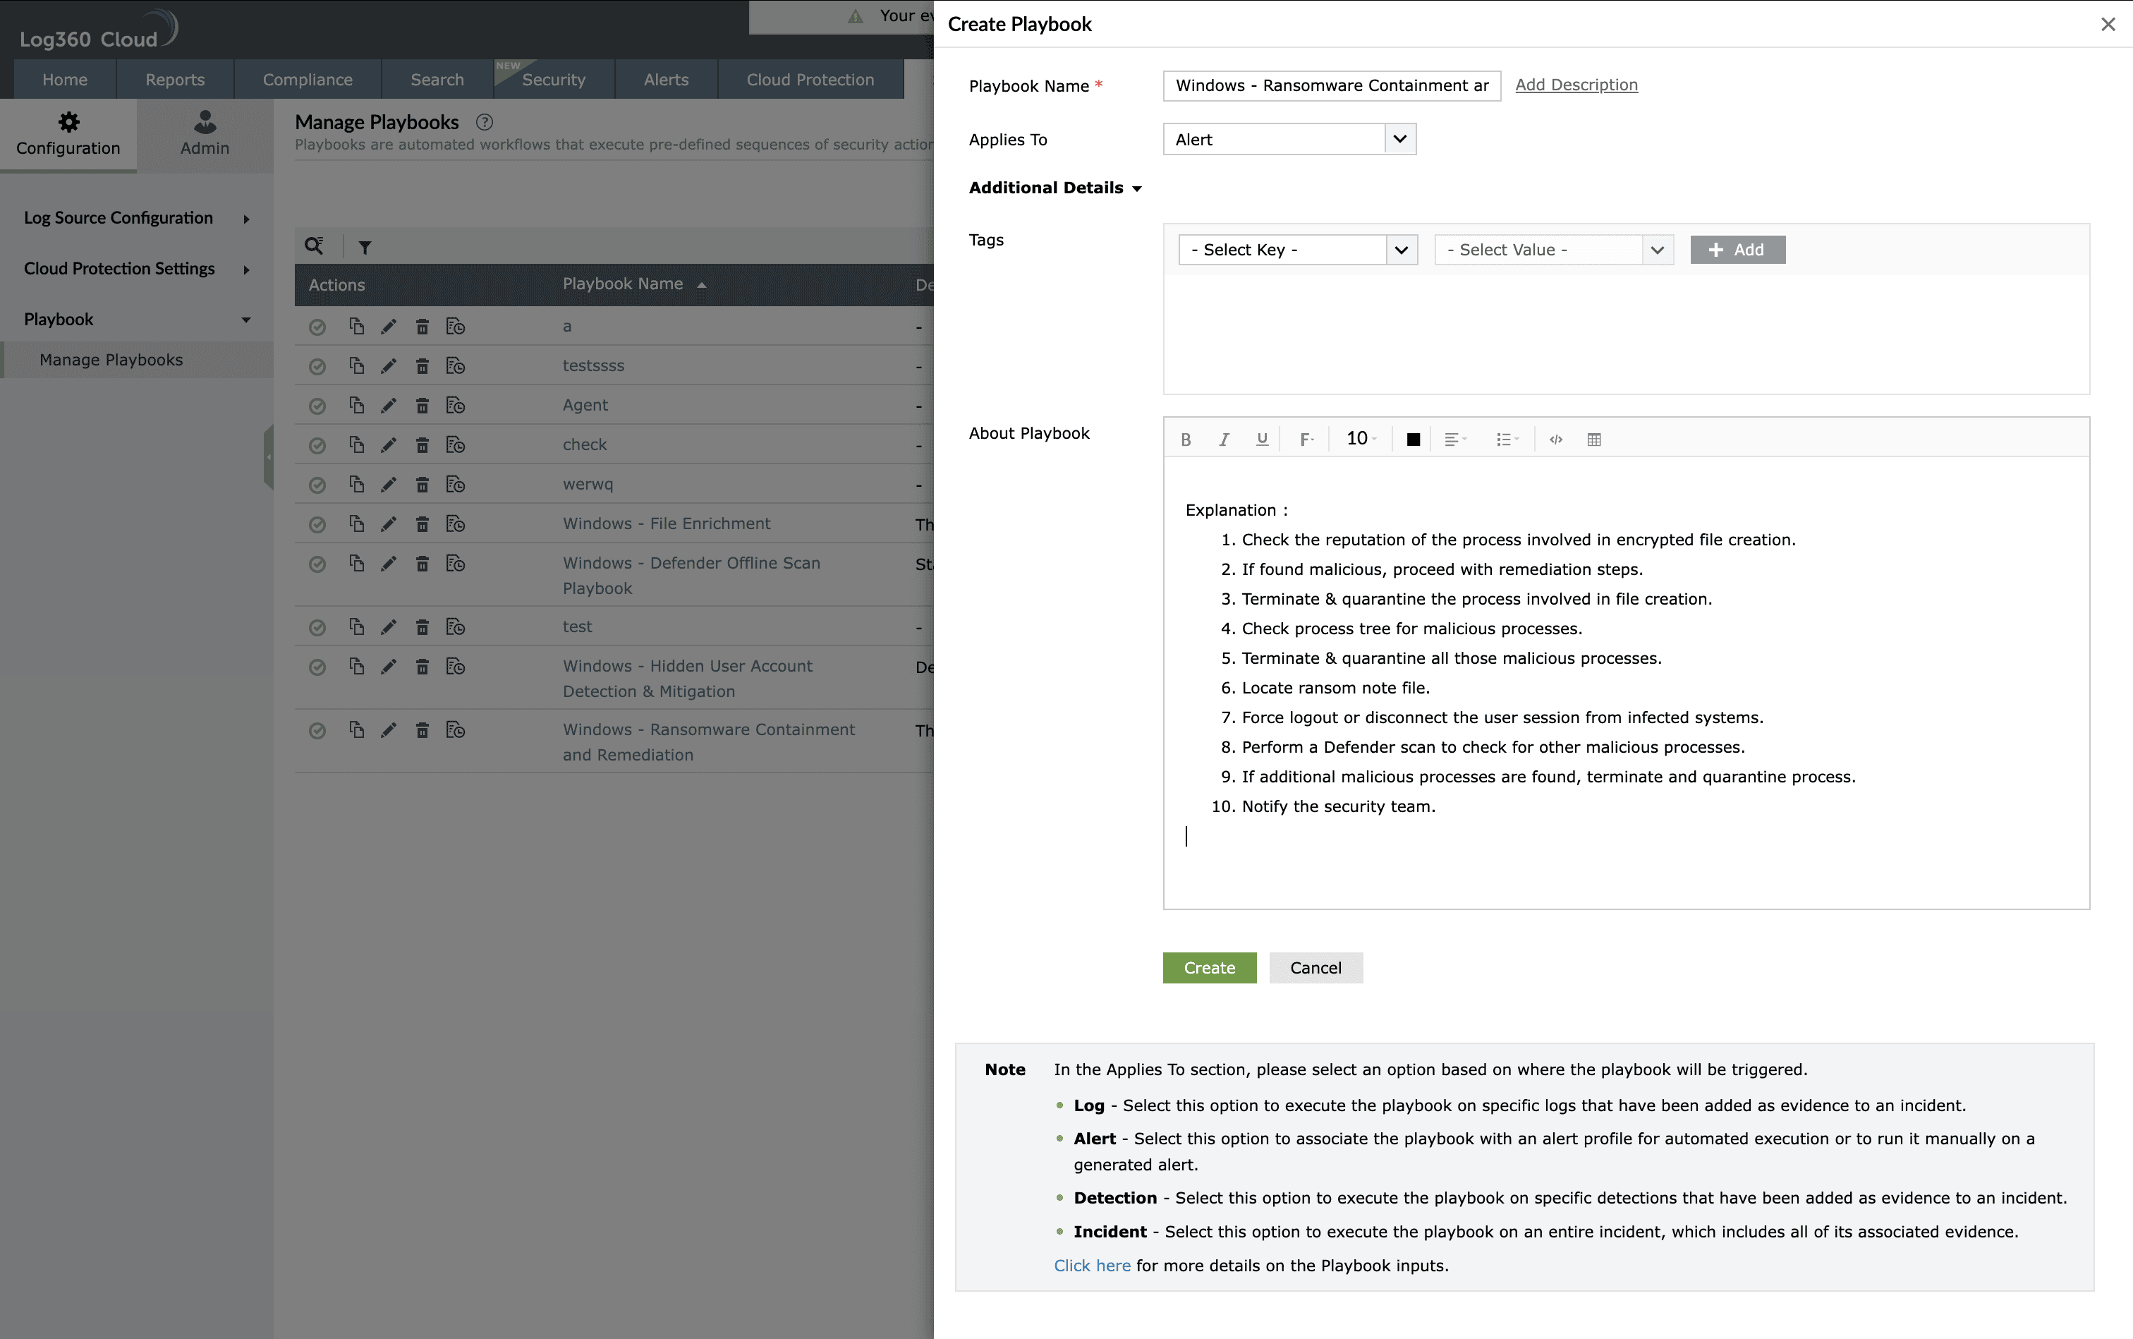Toggle status of playbook 'testssss'
The height and width of the screenshot is (1339, 2133).
pyautogui.click(x=317, y=367)
